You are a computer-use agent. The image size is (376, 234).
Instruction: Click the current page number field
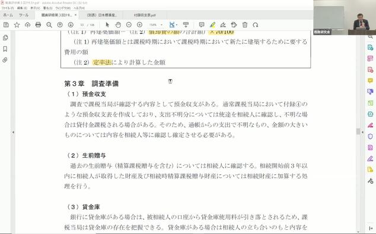[82, 25]
